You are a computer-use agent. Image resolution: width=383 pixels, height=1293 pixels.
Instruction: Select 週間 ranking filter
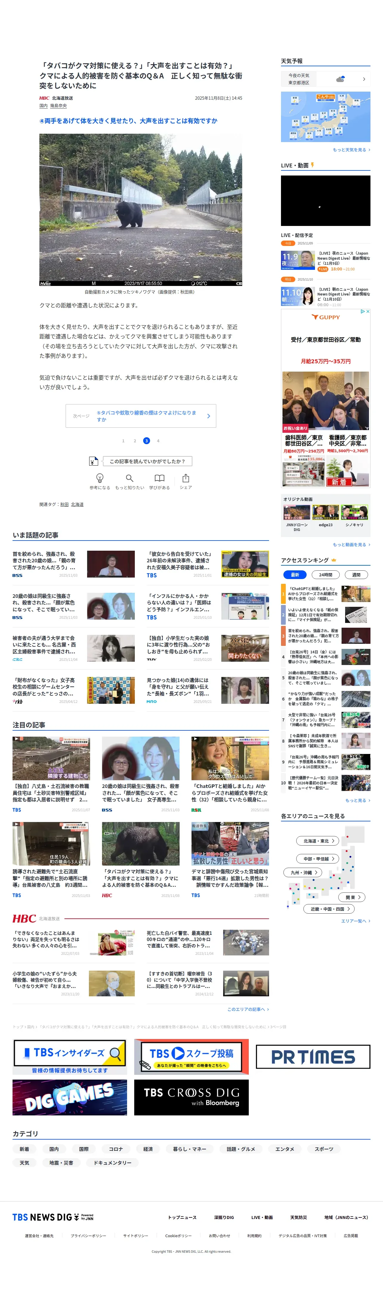tap(356, 574)
